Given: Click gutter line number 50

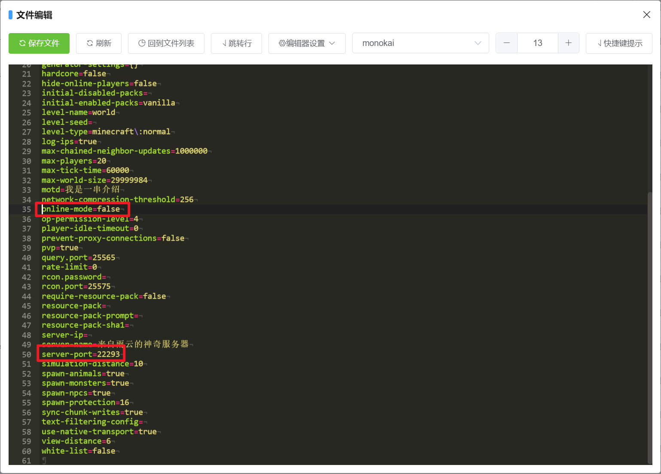Looking at the screenshot, I should [27, 355].
